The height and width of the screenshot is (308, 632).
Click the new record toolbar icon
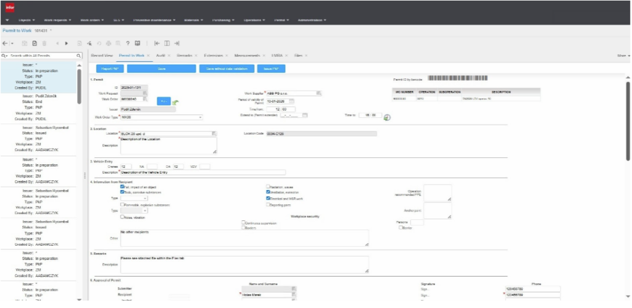pos(35,43)
